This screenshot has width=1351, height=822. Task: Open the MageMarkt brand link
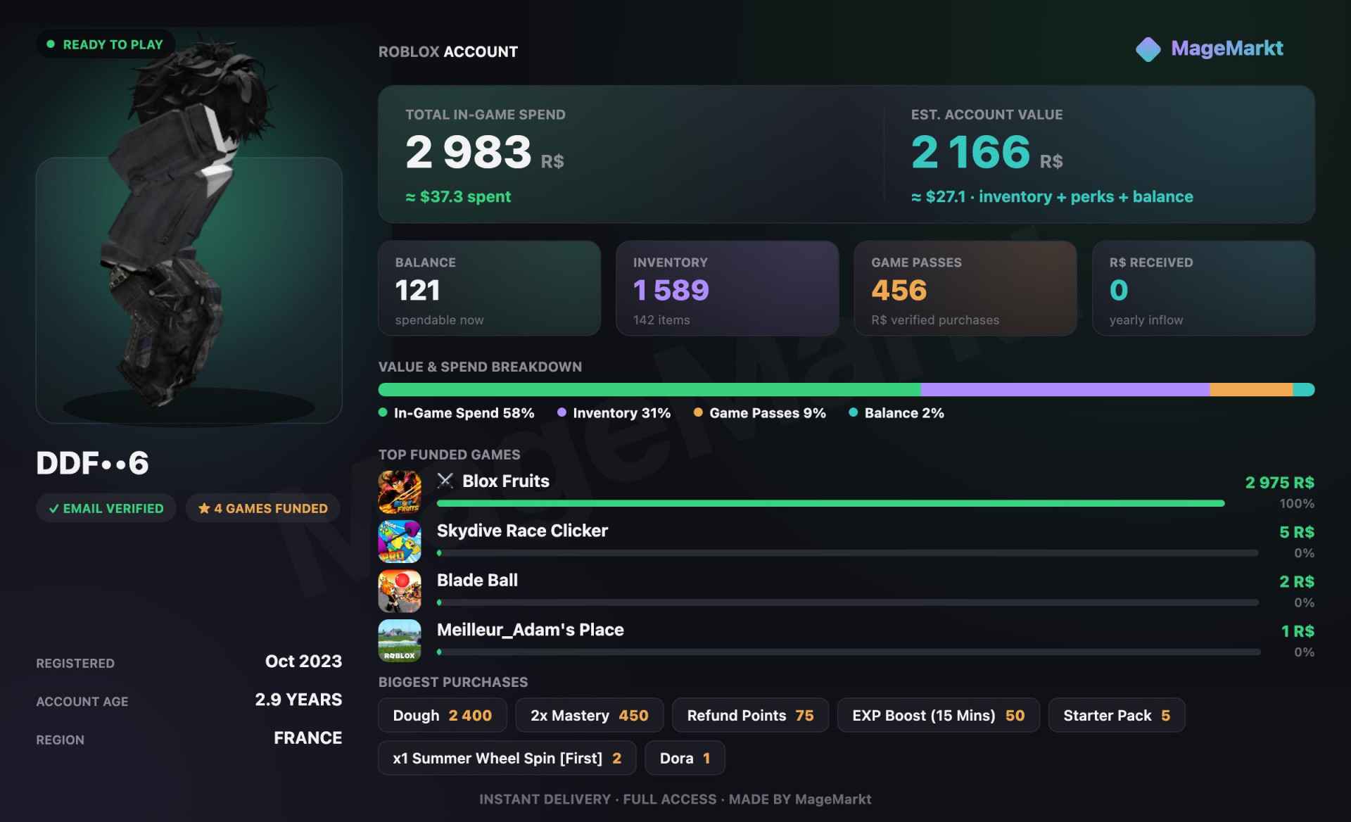1210,49
